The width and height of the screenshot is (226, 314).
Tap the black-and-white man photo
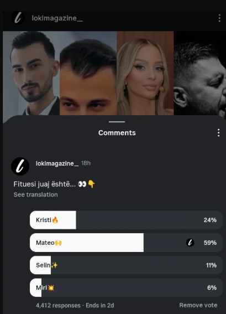(x=200, y=73)
